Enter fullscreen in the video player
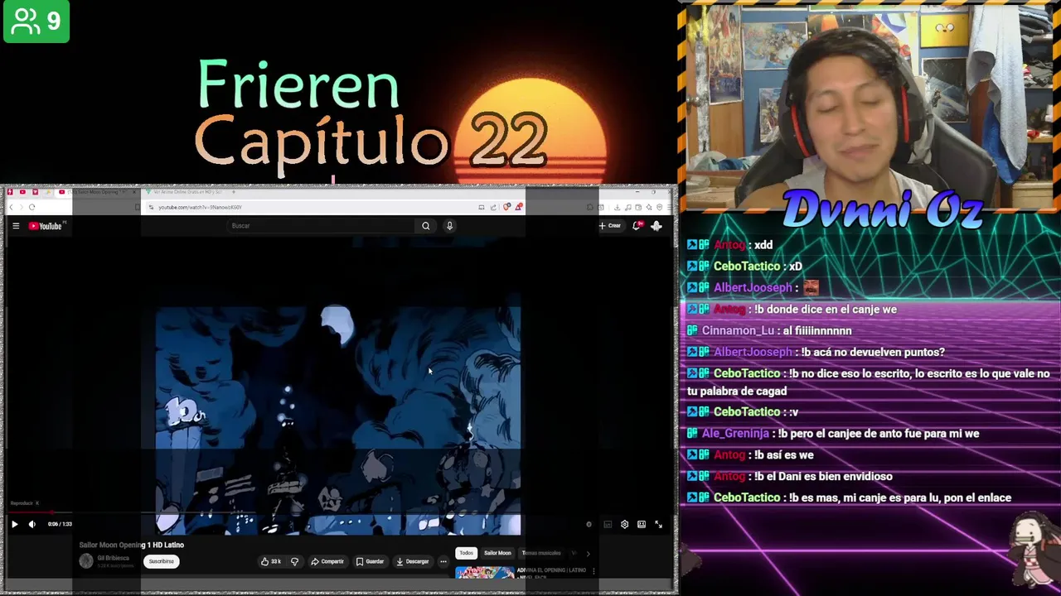This screenshot has width=1061, height=596. pyautogui.click(x=659, y=524)
